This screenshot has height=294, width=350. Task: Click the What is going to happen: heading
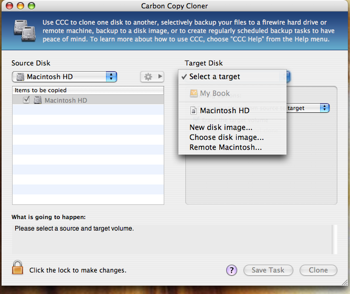pyautogui.click(x=48, y=217)
